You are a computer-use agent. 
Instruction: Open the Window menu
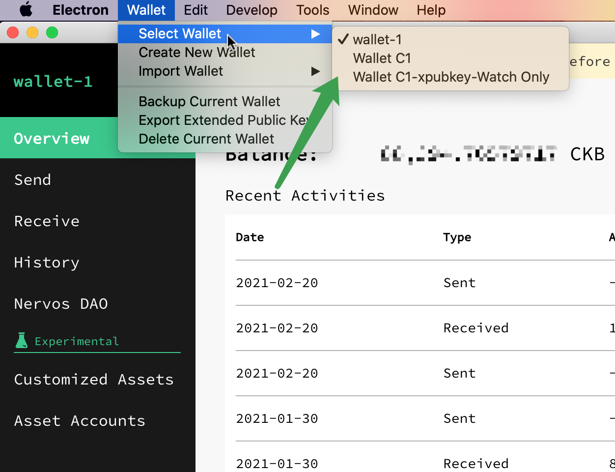coord(373,10)
